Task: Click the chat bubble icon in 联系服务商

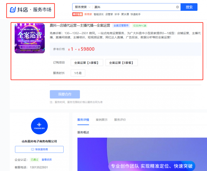Action: [33, 149]
